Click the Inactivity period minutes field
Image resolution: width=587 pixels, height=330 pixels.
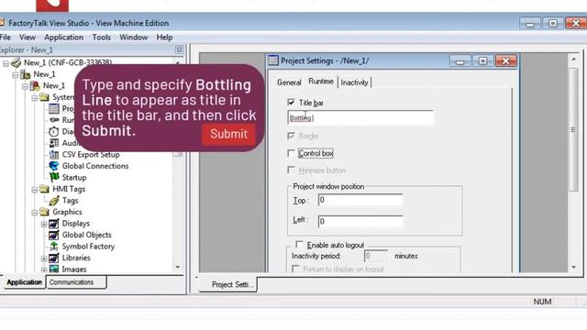point(375,257)
